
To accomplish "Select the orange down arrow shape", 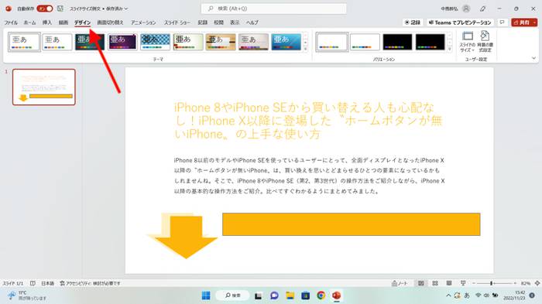I will 186,237.
